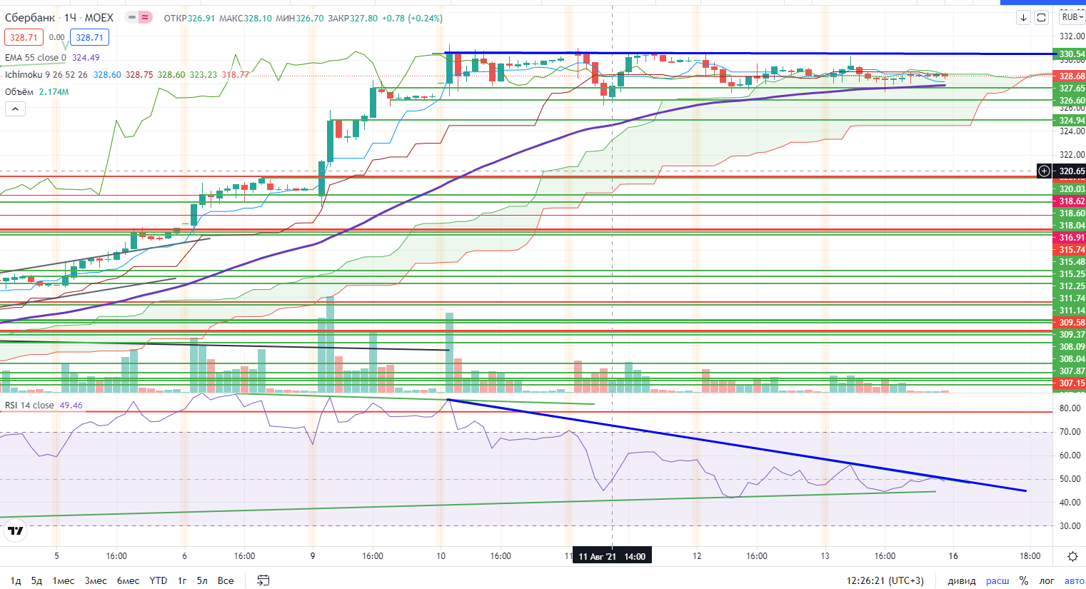Choose the 6мес time range
Viewport: 1086px width, 589px height.
point(128,580)
